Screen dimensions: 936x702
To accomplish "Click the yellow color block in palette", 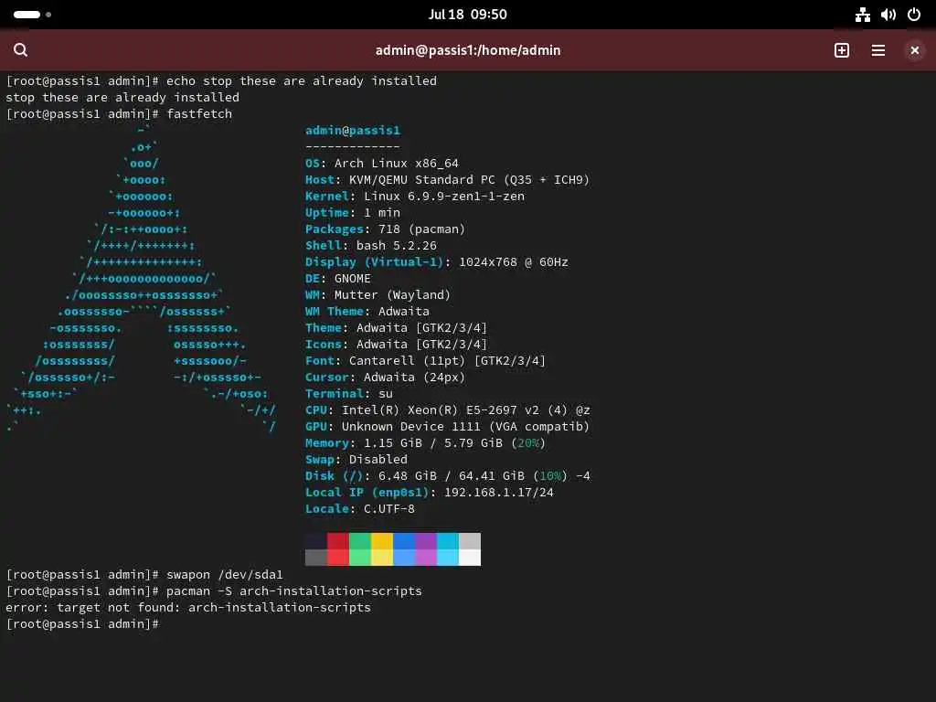I will (x=382, y=549).
